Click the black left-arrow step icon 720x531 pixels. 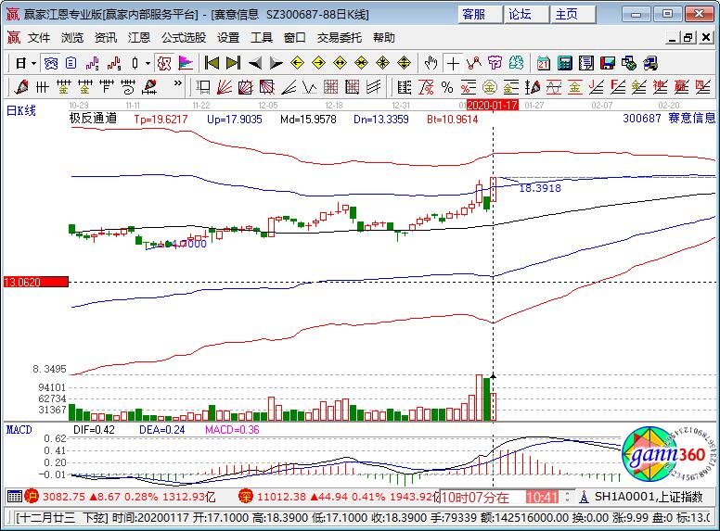(255, 63)
